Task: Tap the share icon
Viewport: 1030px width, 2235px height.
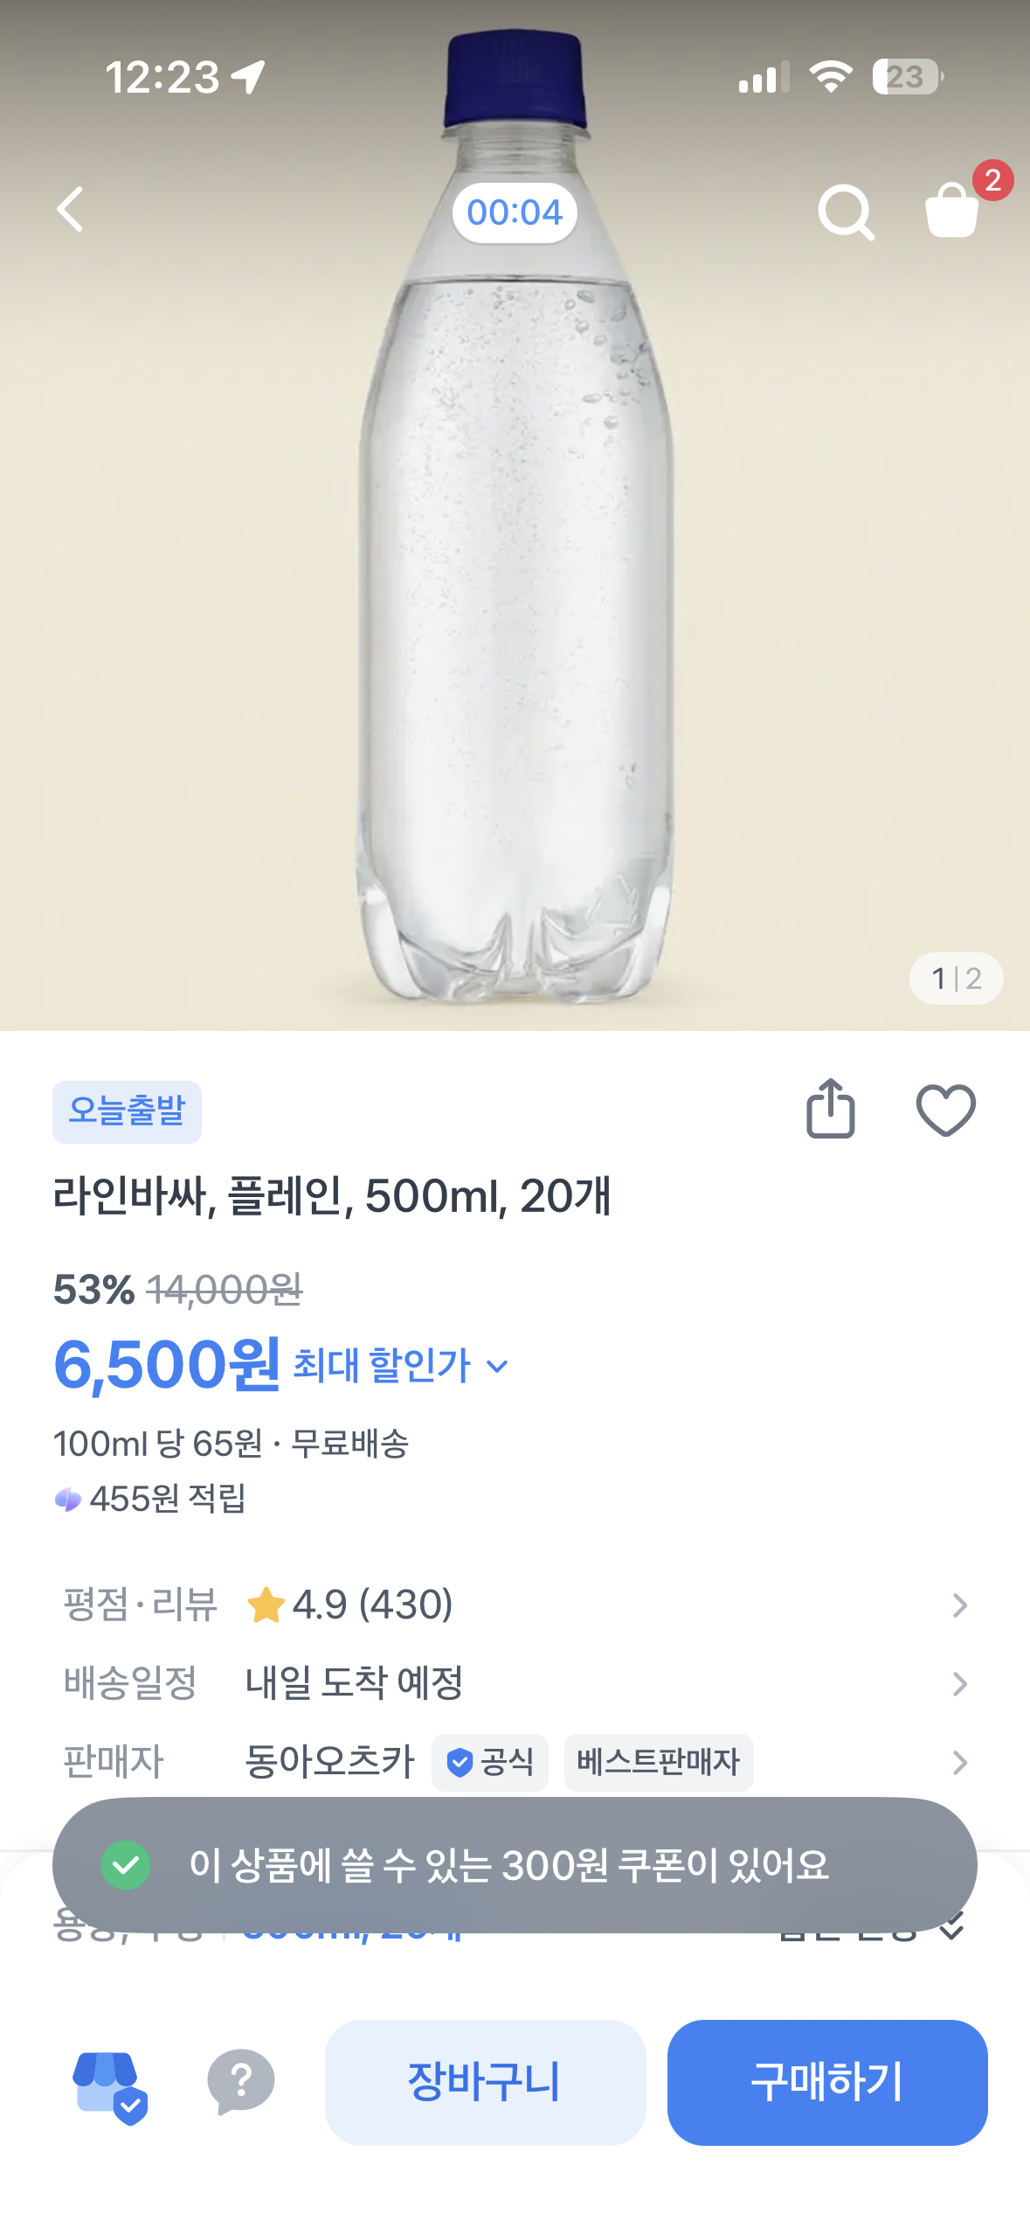Action: [x=830, y=1110]
